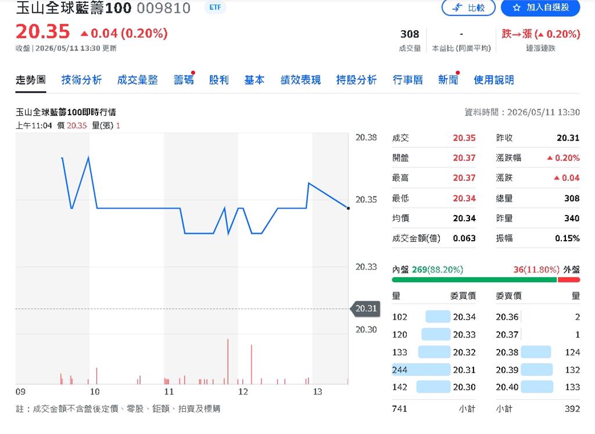595x434 pixels.
Task: Click the 本益比 (同業平均) label
Action: coord(461,48)
